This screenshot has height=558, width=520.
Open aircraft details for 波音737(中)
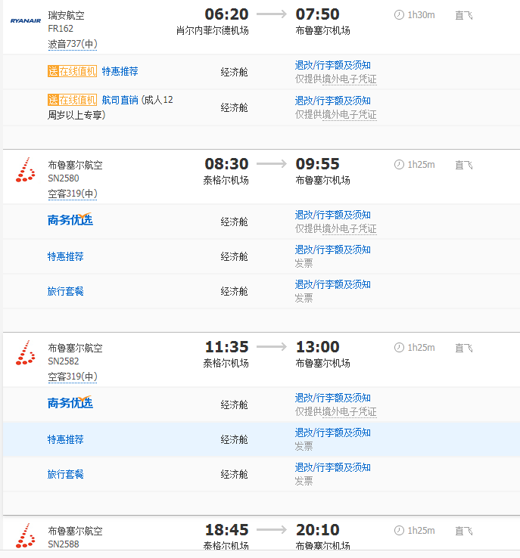click(x=72, y=44)
